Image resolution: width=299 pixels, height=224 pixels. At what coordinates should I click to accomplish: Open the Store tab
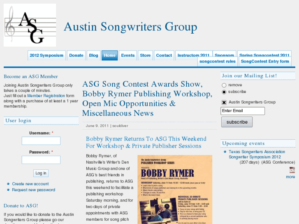click(x=145, y=55)
